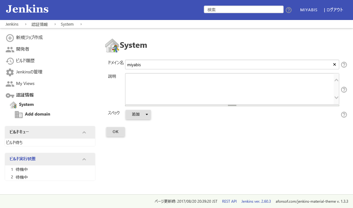The image size is (353, 208).
Task: Click the ビルド実行状態 heading link
Action: point(23,159)
